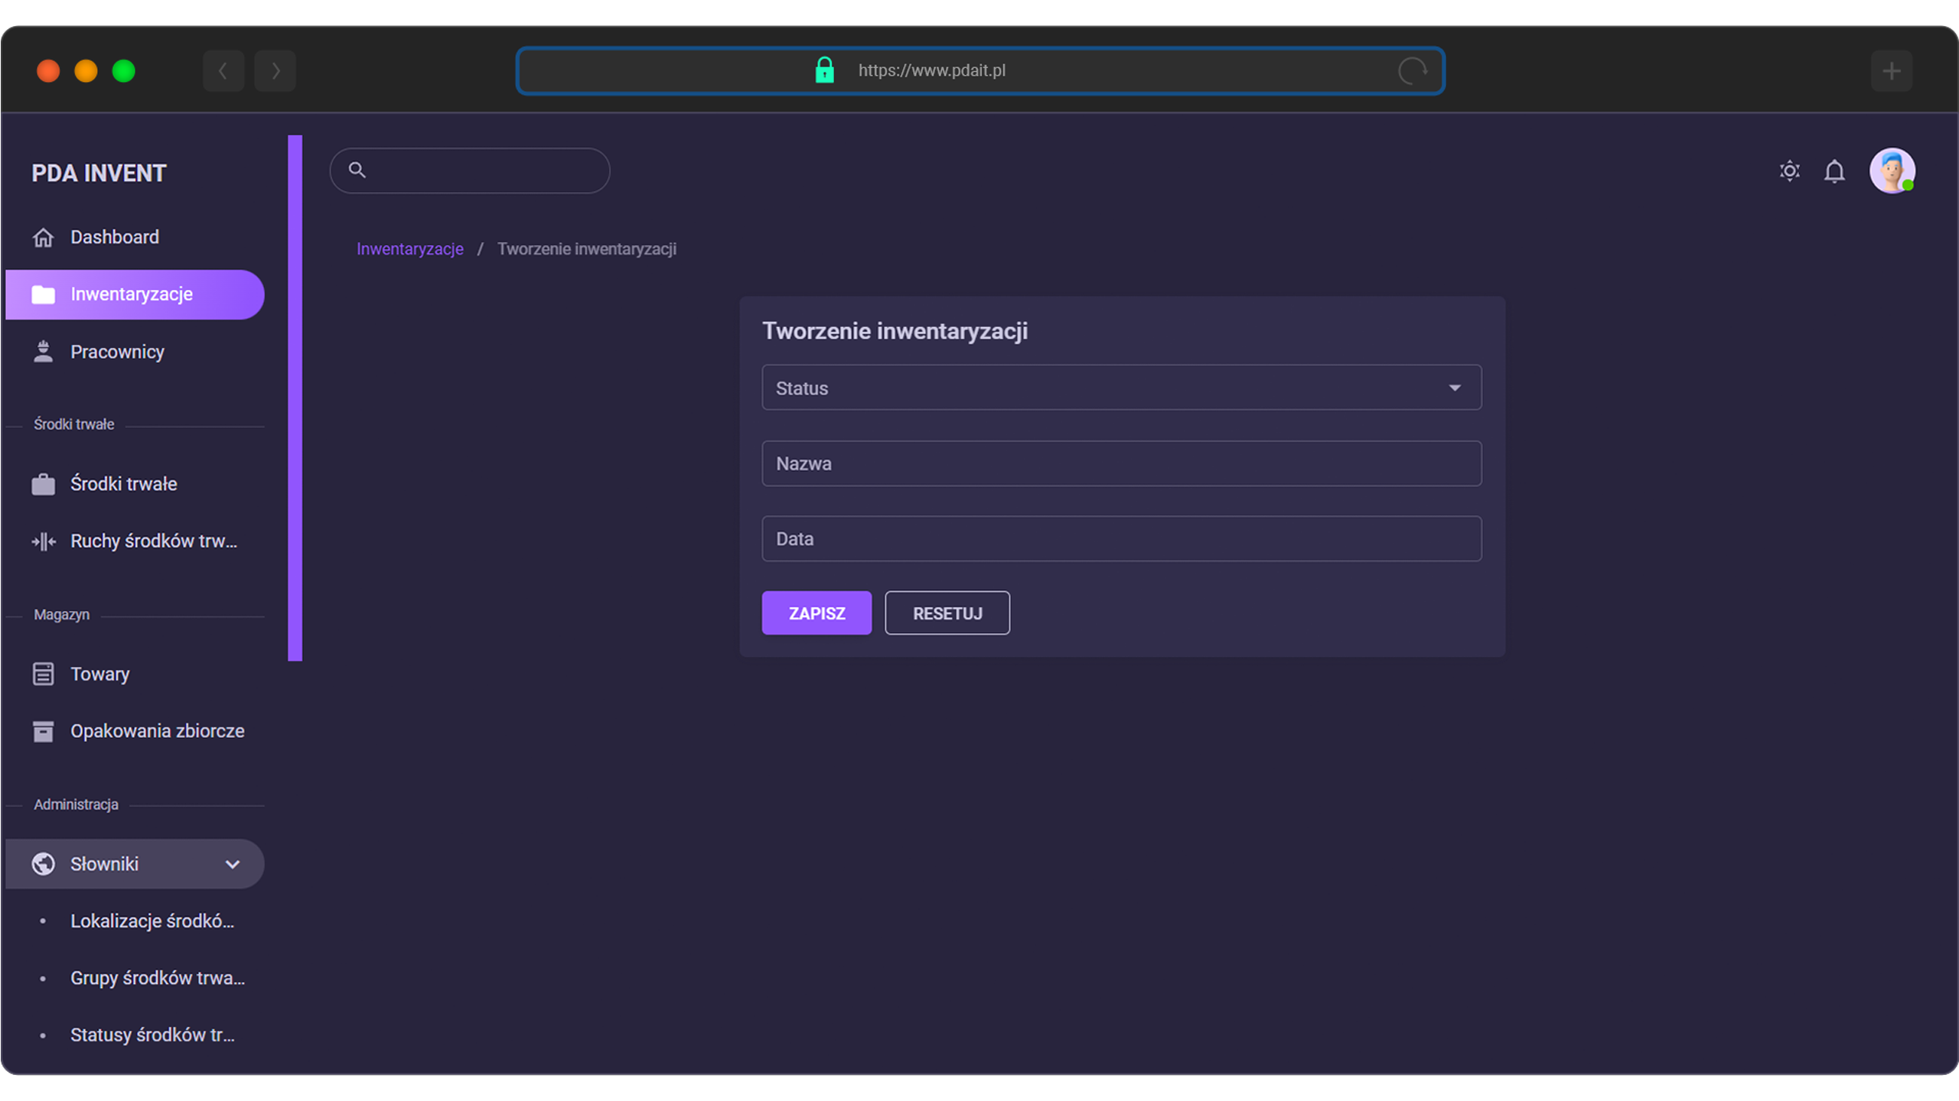Select Towary in Magazyn section
Image resolution: width=1959 pixels, height=1101 pixels.
coord(99,674)
